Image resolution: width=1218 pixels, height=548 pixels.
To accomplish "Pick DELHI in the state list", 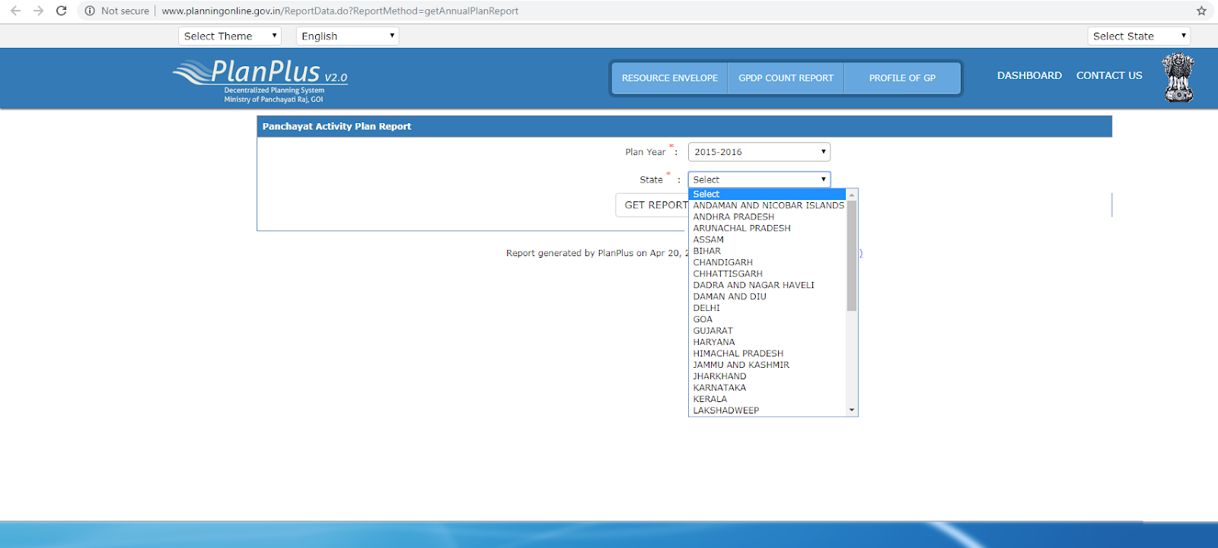I will [767, 308].
